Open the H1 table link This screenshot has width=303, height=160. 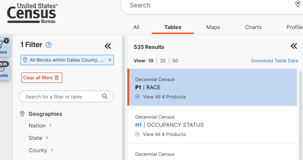click(x=138, y=125)
